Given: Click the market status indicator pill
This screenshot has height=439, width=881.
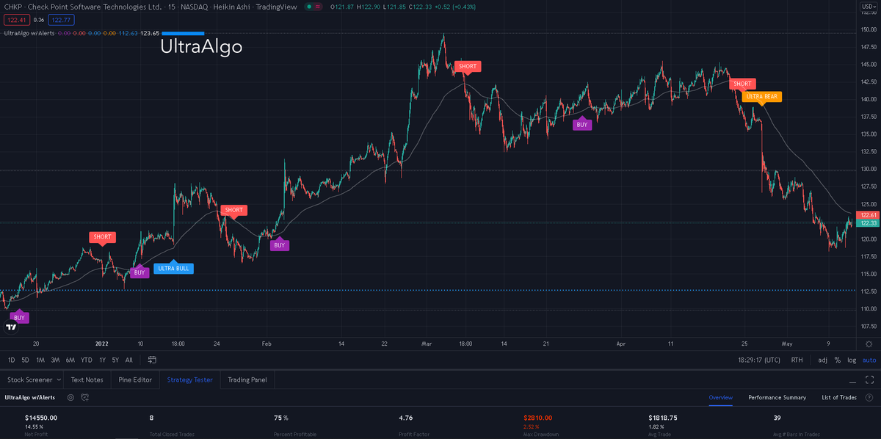Looking at the screenshot, I should click(313, 7).
